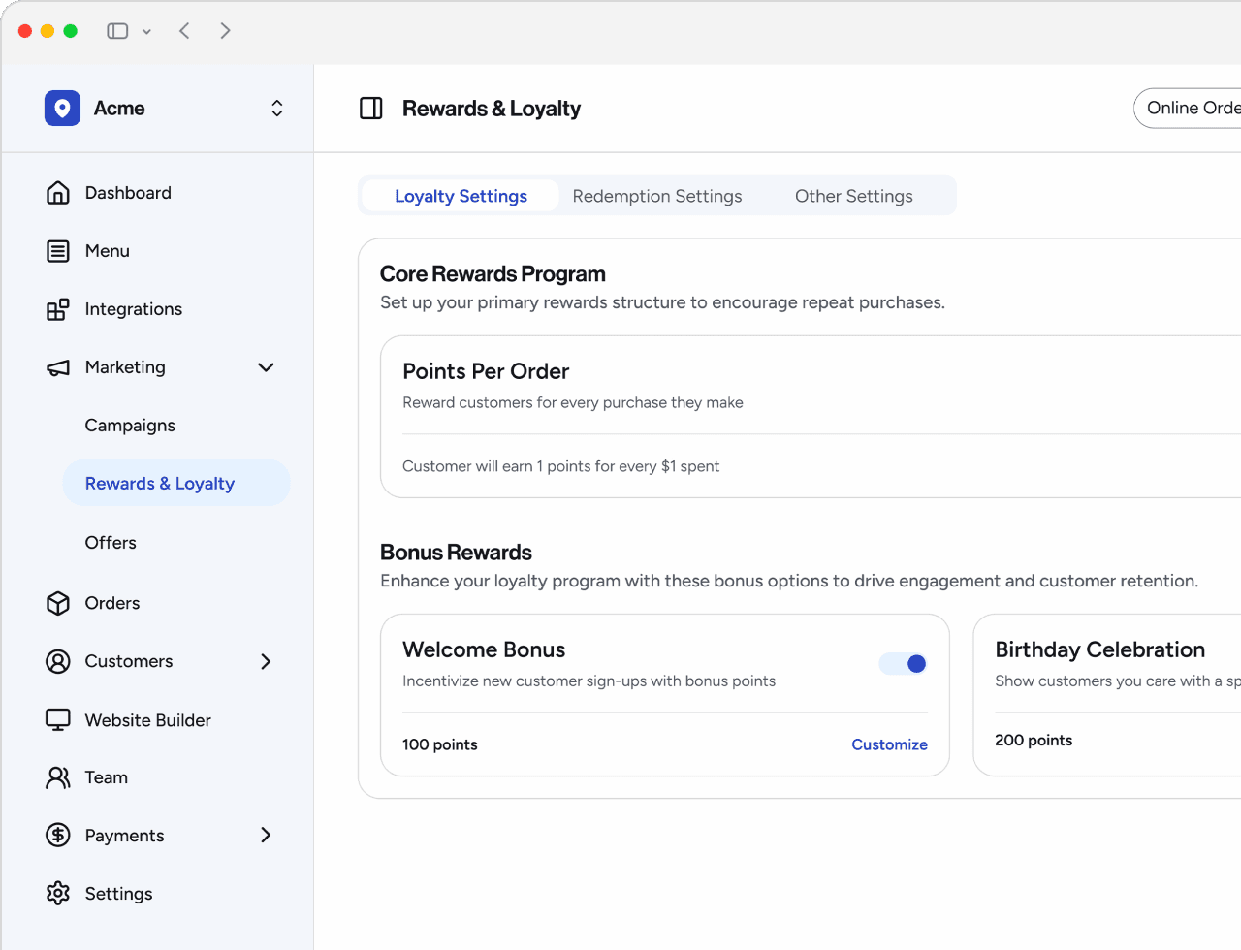Viewport: 1241px width, 950px height.
Task: Click the Online Ordering button
Action: coord(1188,108)
